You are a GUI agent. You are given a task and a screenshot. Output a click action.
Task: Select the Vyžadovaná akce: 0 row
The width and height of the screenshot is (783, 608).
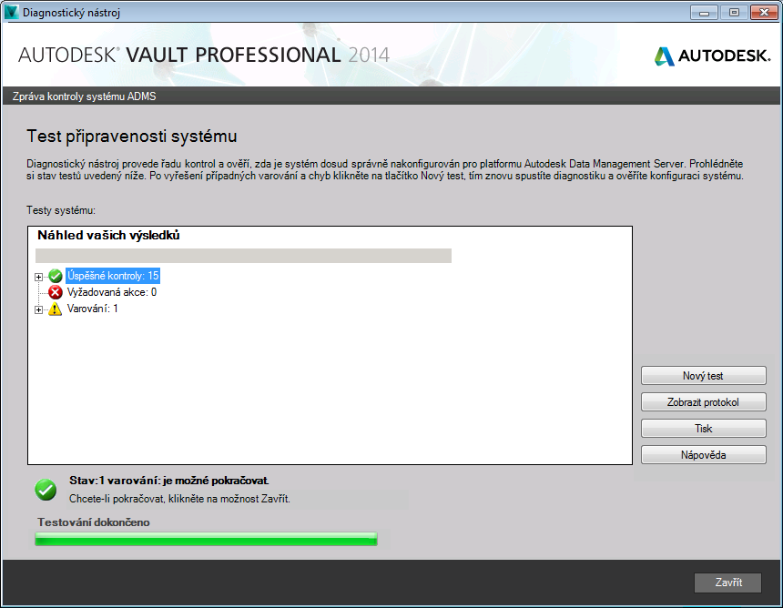click(x=112, y=292)
